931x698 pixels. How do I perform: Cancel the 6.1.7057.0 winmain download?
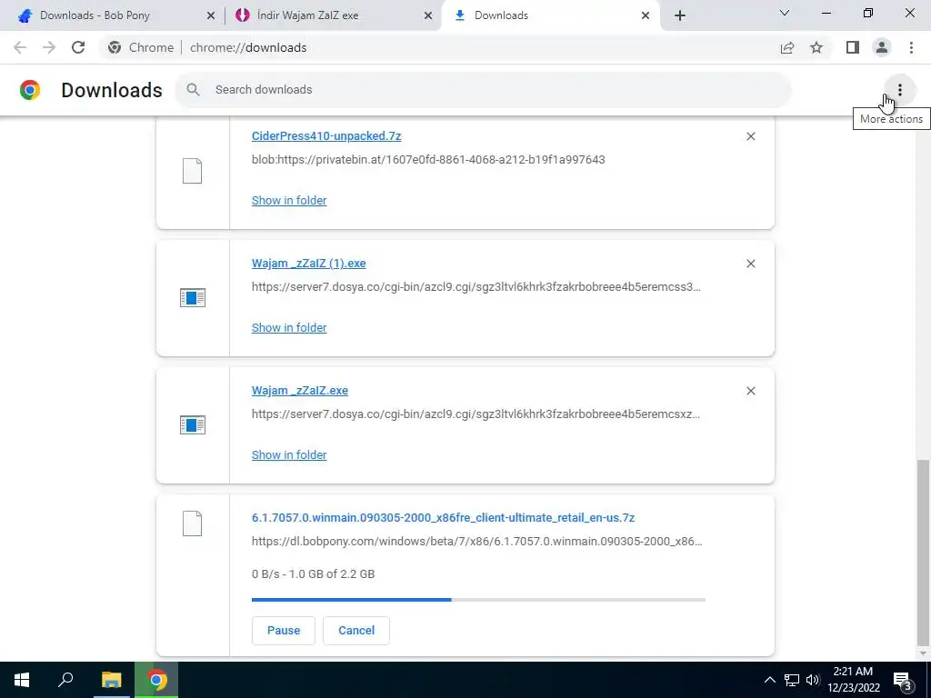click(356, 631)
